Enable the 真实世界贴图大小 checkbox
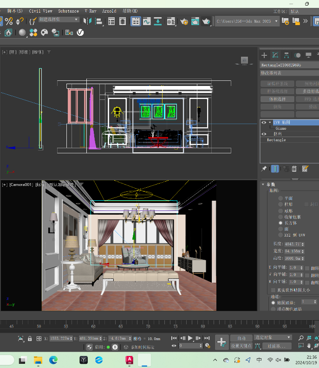The width and height of the screenshot is (319, 368). [273, 290]
